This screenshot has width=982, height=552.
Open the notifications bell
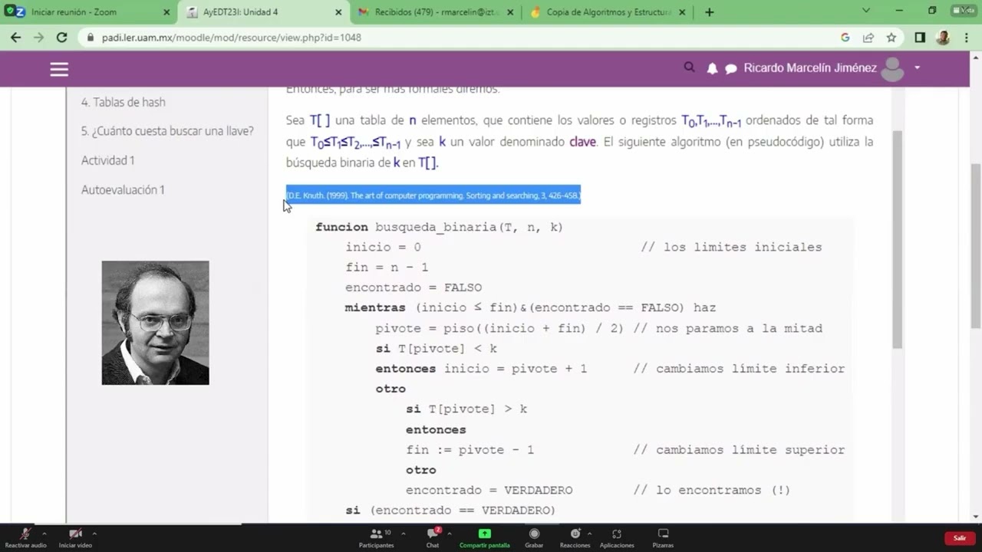[x=712, y=68]
